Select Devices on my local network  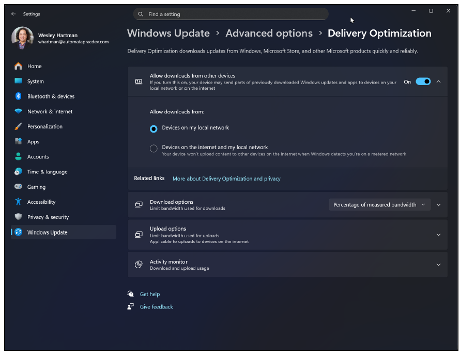(x=154, y=128)
